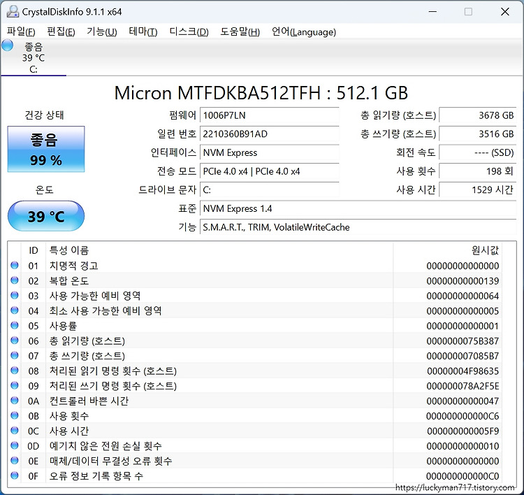524x495 pixels.
Task: Click status dot for 08 처리된 읽기 명령 횟수
Action: tap(15, 371)
